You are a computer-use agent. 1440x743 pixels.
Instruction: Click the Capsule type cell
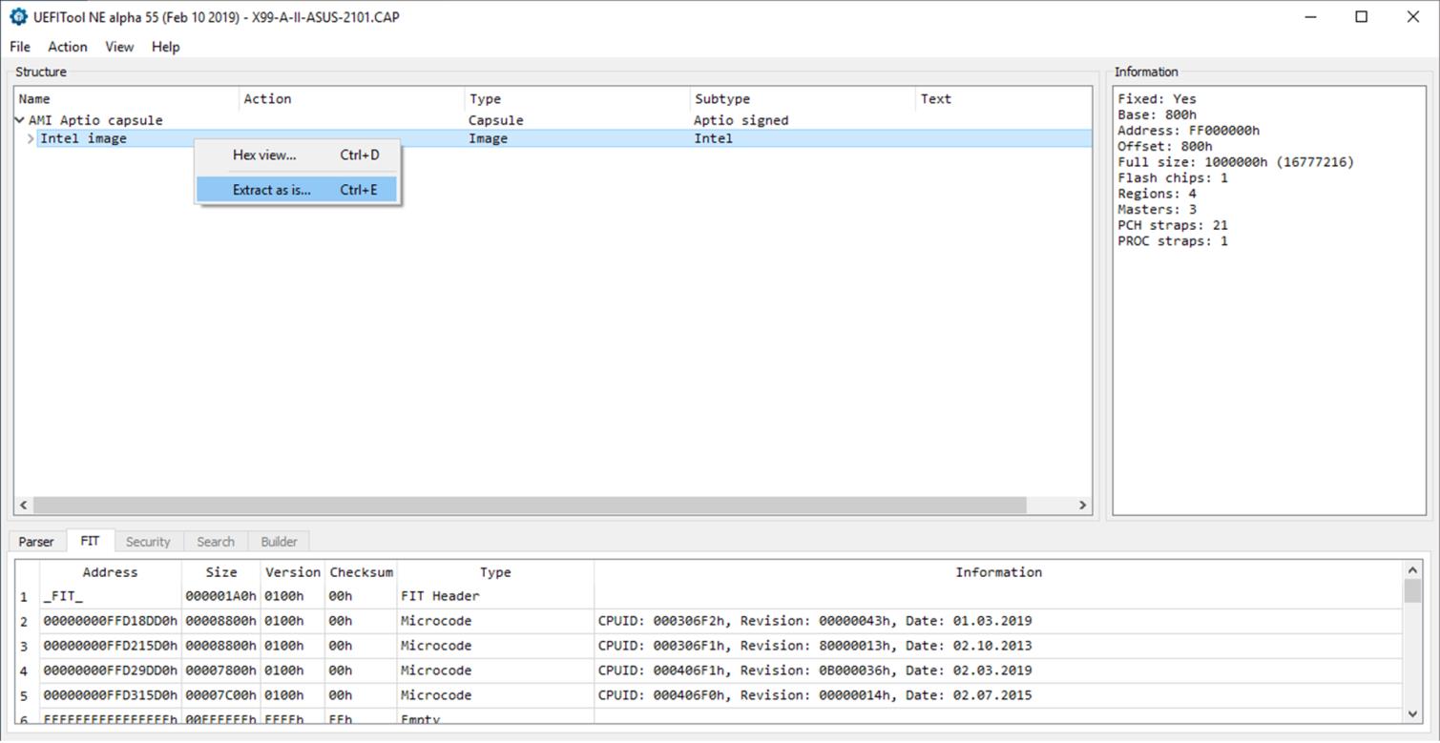click(x=495, y=121)
